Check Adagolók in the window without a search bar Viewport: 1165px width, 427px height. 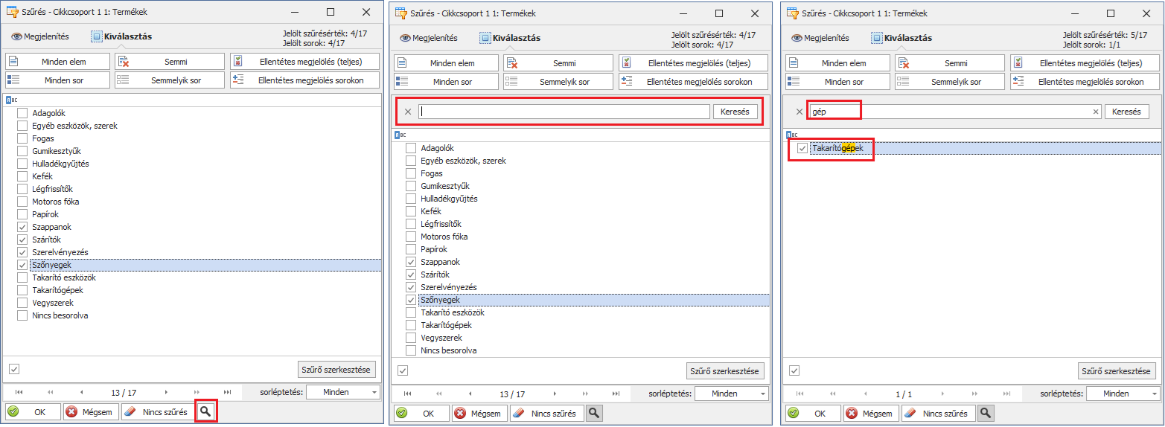[x=22, y=113]
